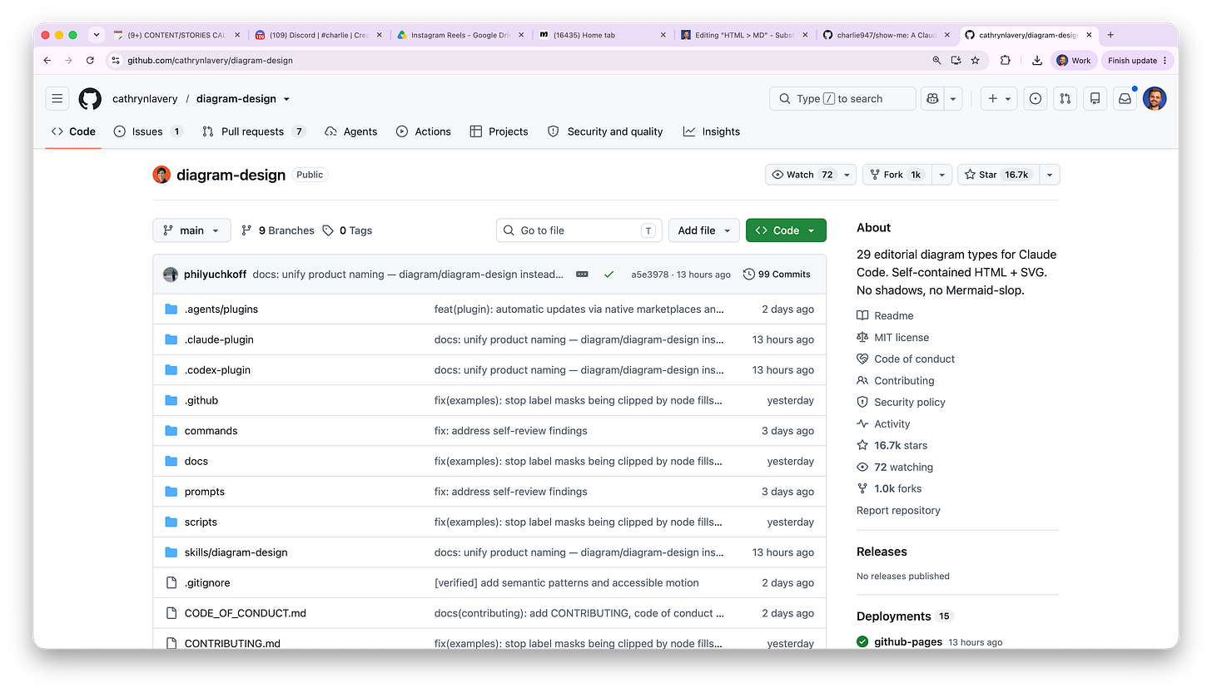
Task: Click the repository owner avatar beside diagram-design
Action: tap(161, 175)
